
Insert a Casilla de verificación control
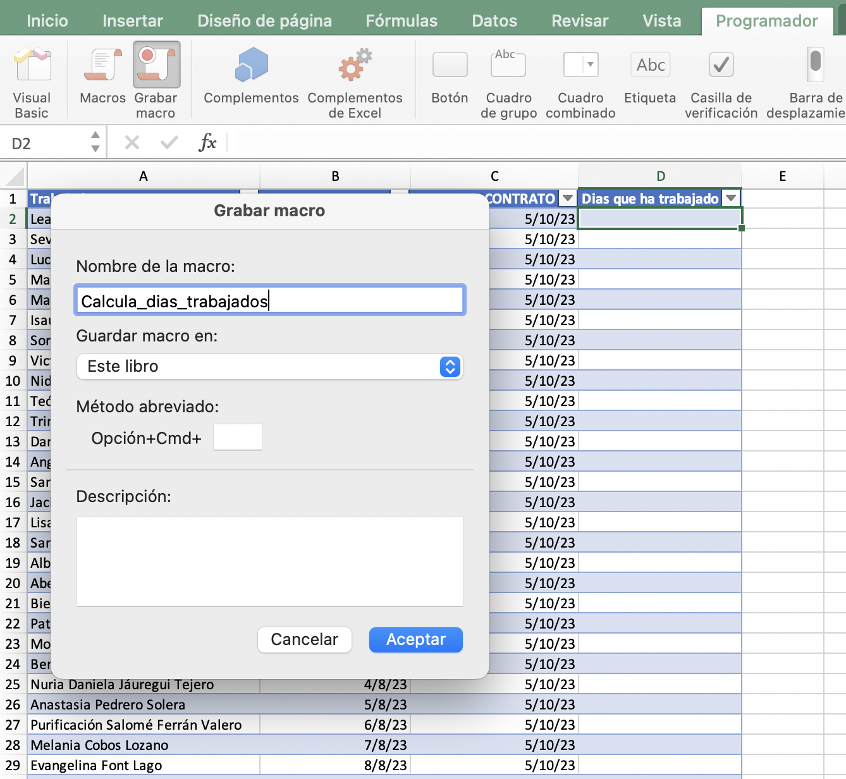[721, 64]
